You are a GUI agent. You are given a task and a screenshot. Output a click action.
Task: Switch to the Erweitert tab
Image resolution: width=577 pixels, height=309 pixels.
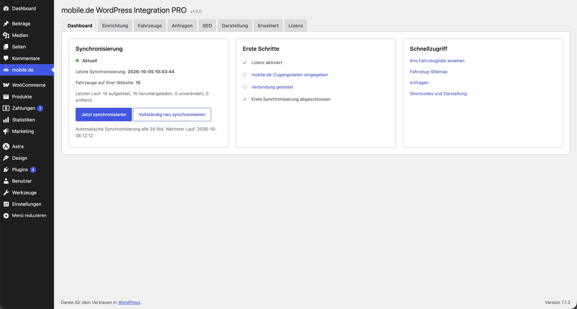(x=268, y=26)
